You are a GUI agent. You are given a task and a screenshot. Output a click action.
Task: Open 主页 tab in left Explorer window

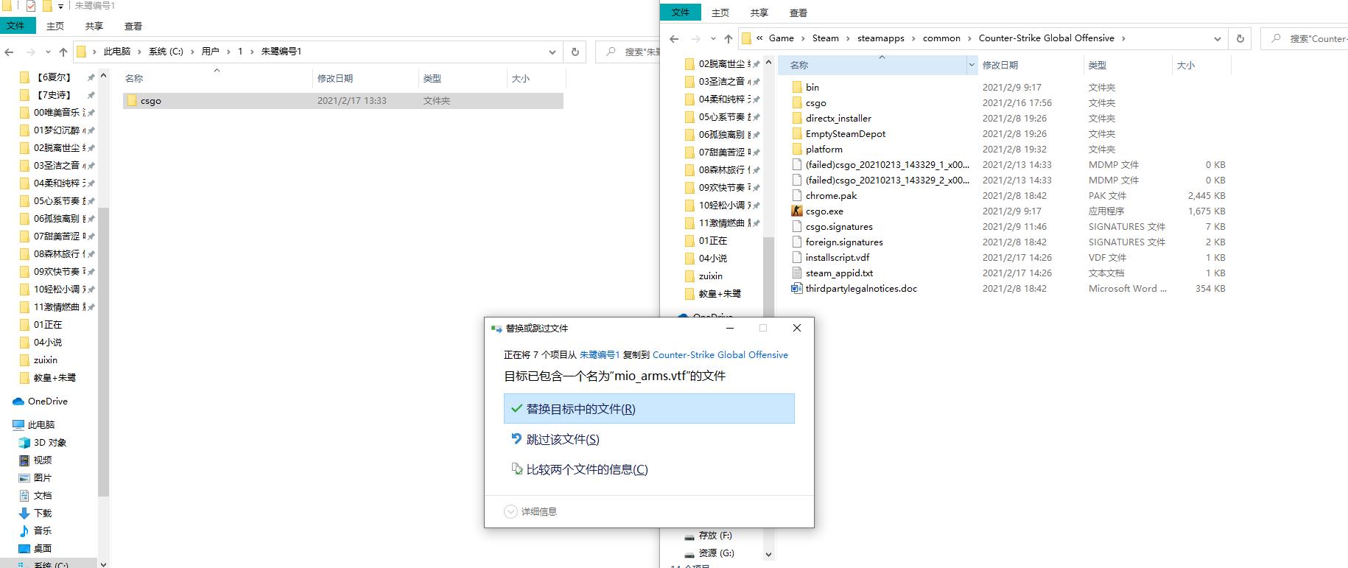(x=55, y=26)
